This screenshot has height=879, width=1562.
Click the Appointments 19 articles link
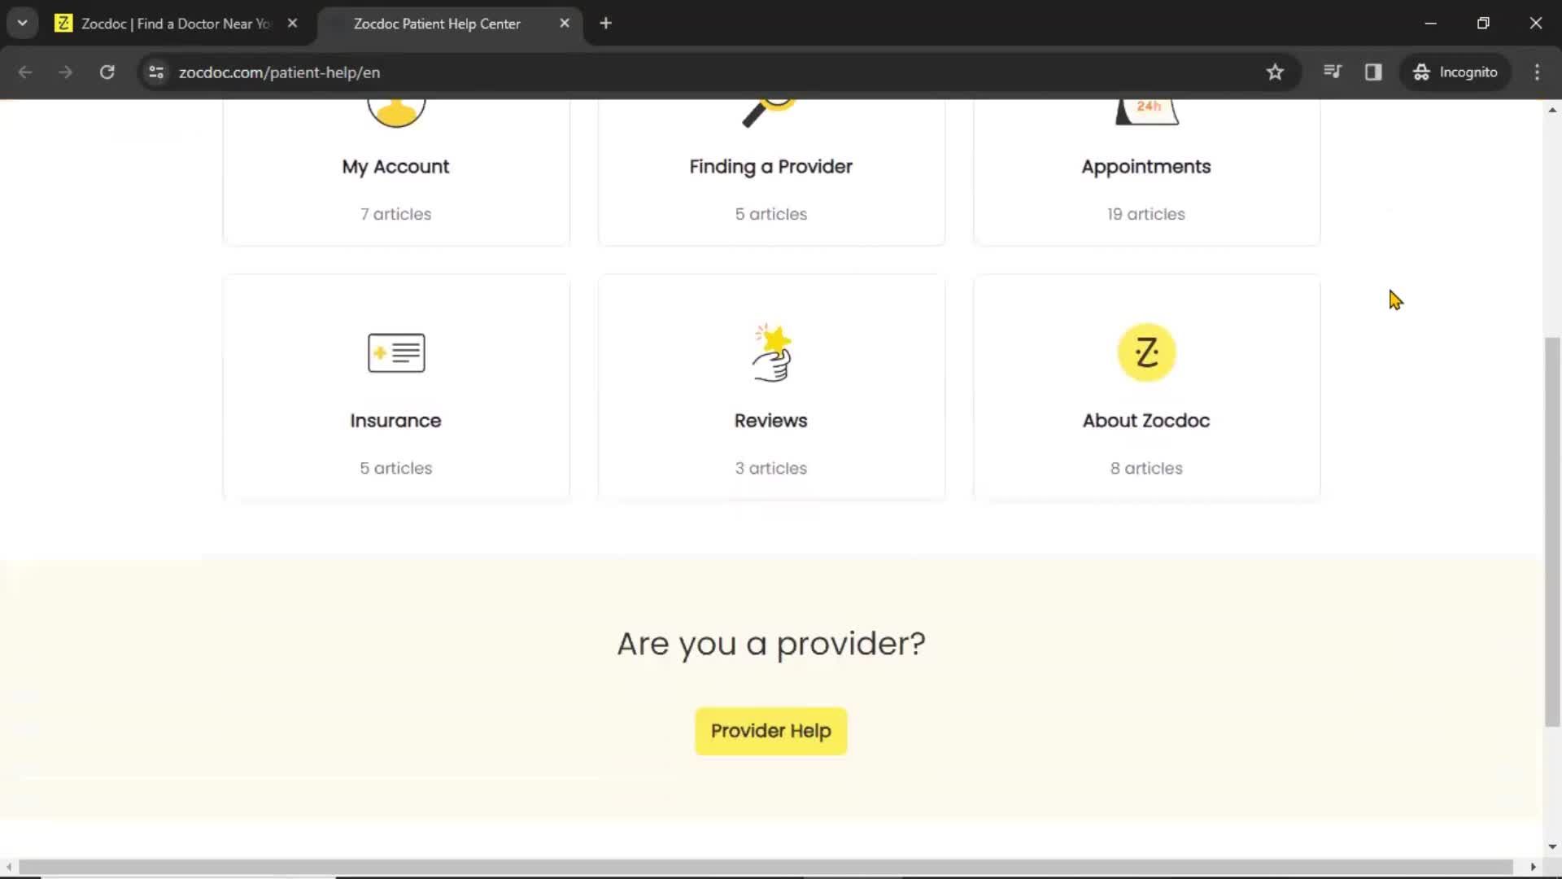pos(1145,166)
